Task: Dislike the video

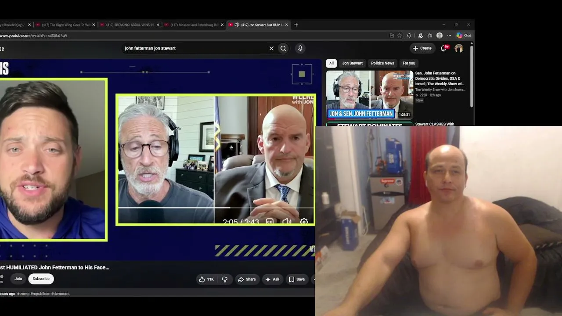Action: click(x=225, y=279)
